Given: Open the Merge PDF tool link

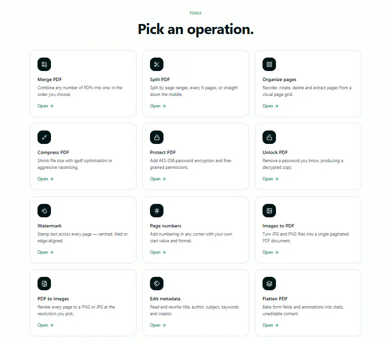Looking at the screenshot, I should 45,106.
